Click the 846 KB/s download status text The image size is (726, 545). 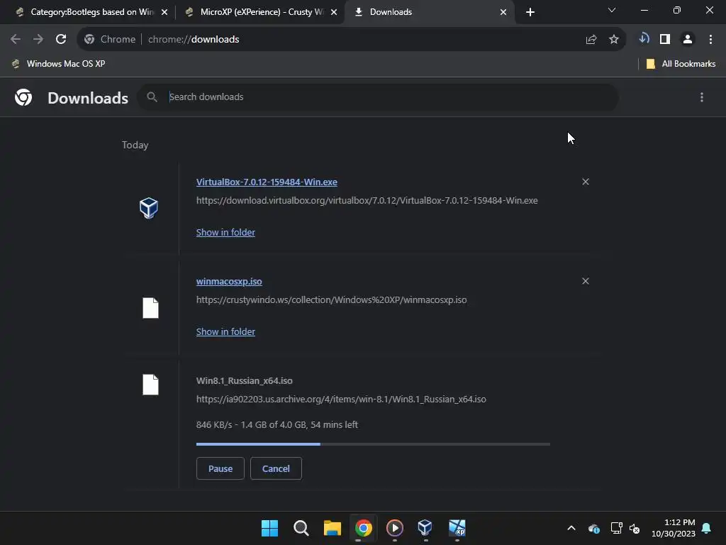click(x=277, y=424)
